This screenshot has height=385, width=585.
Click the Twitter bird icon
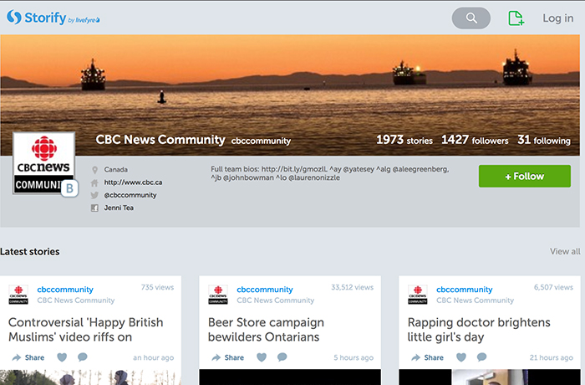click(x=94, y=195)
